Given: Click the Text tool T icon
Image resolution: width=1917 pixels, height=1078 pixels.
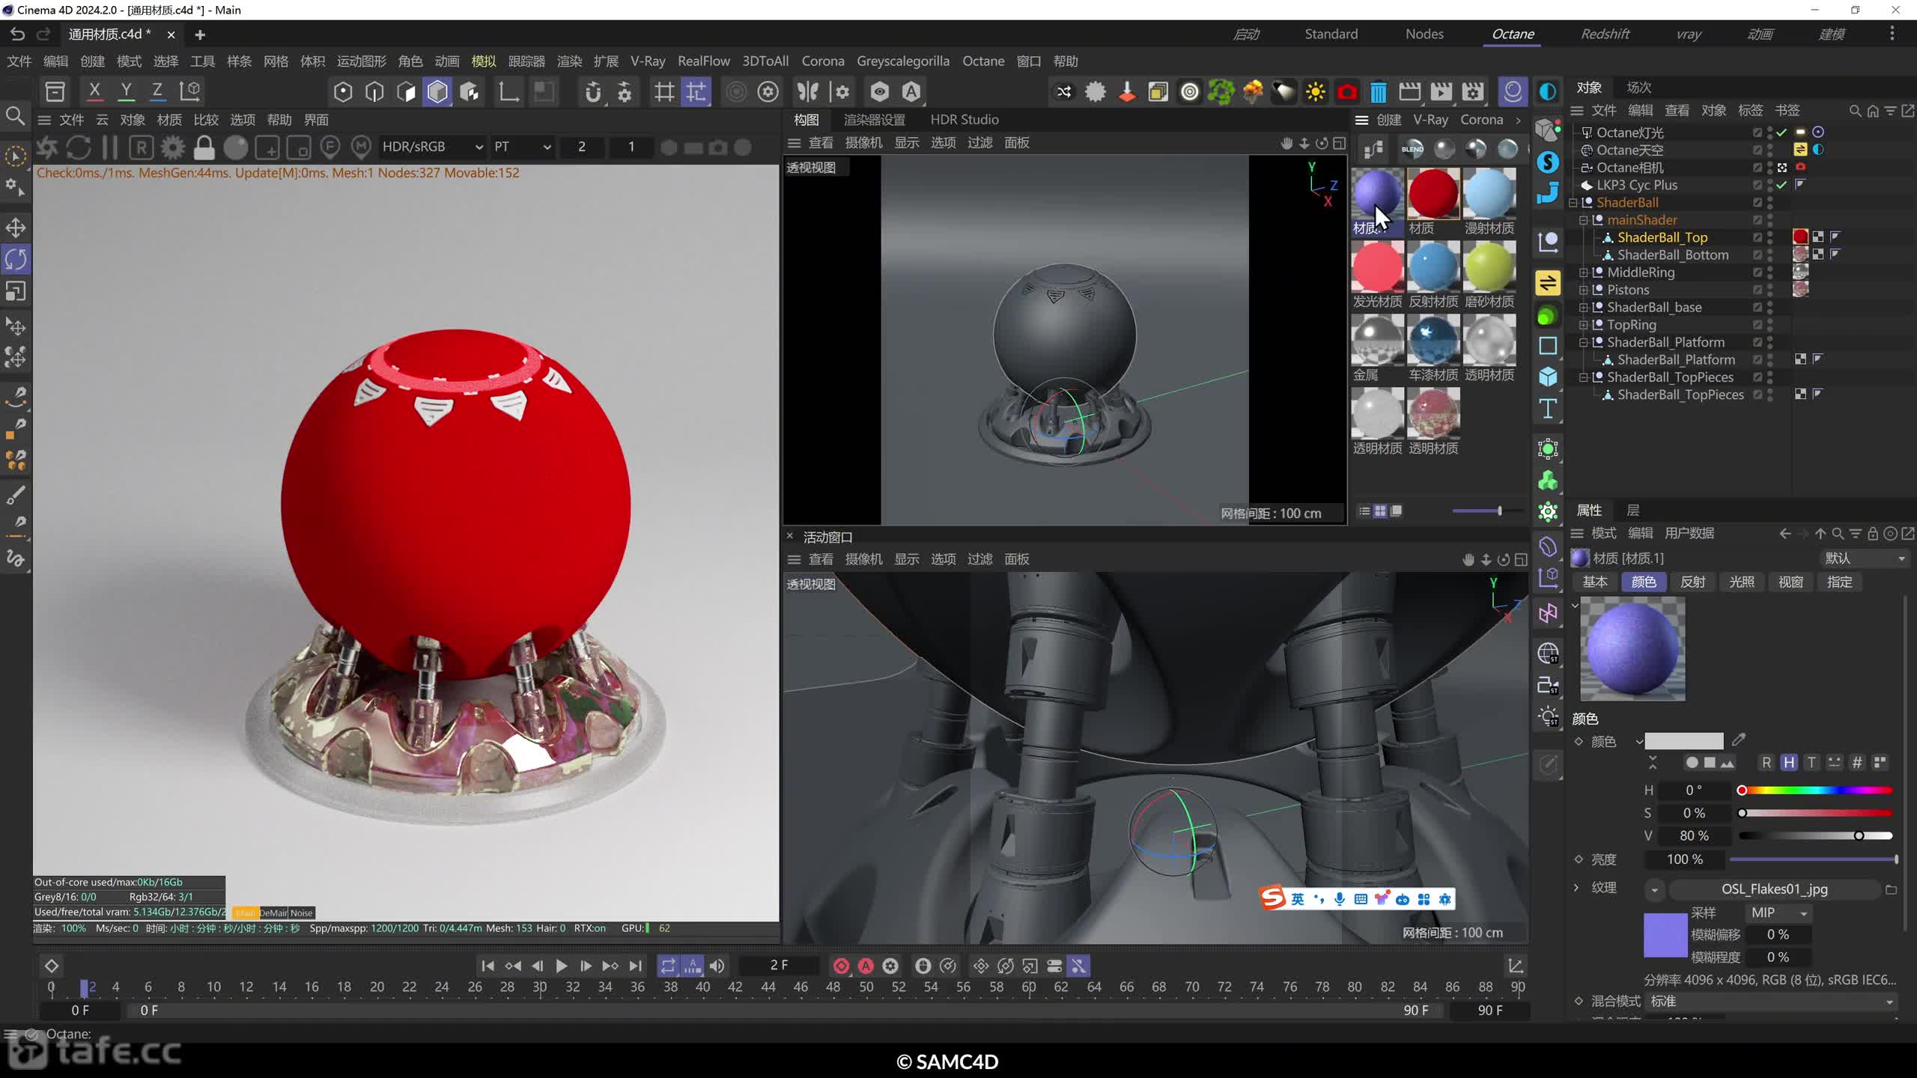Looking at the screenshot, I should tap(1548, 409).
